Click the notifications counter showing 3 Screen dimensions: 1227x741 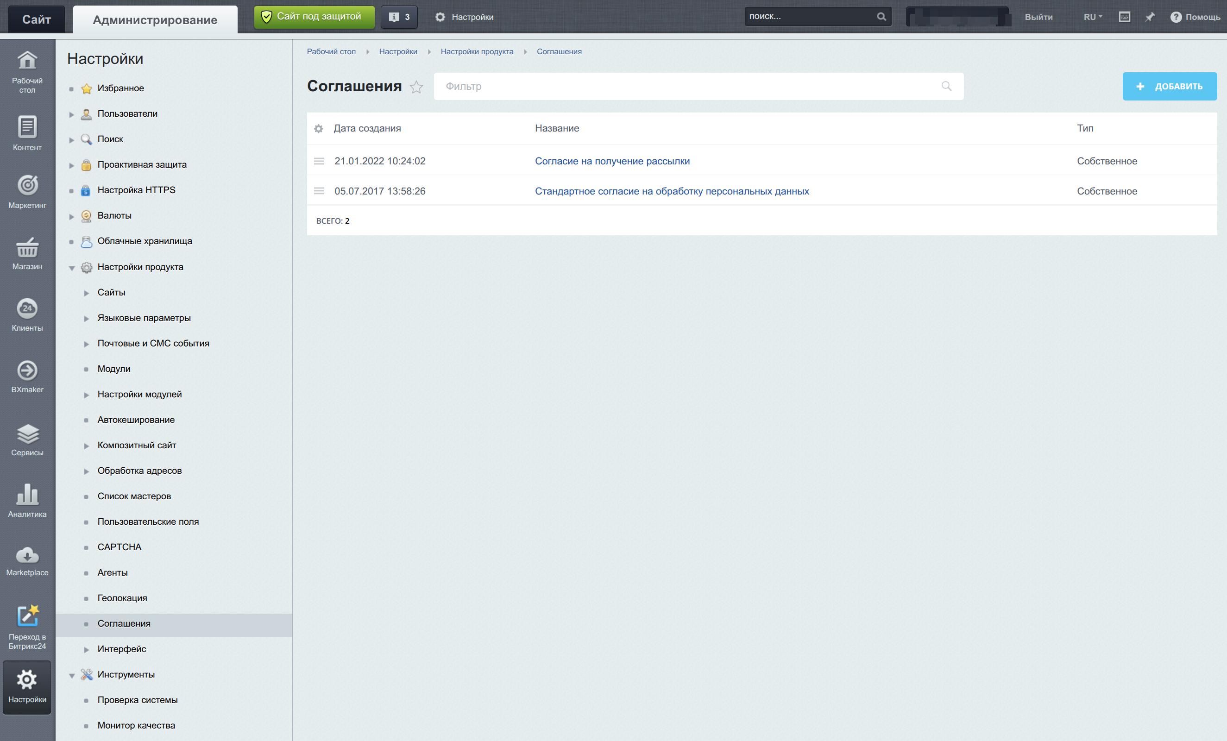(x=399, y=17)
